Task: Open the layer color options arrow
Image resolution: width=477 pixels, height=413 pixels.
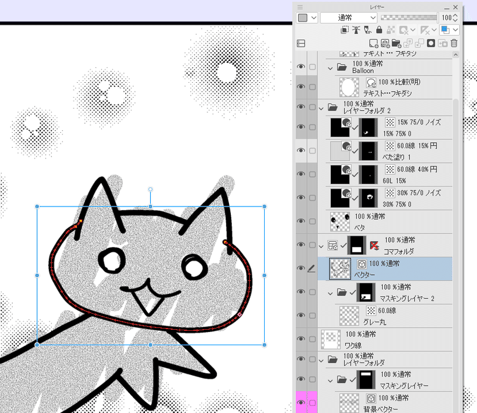Action: pos(456,30)
